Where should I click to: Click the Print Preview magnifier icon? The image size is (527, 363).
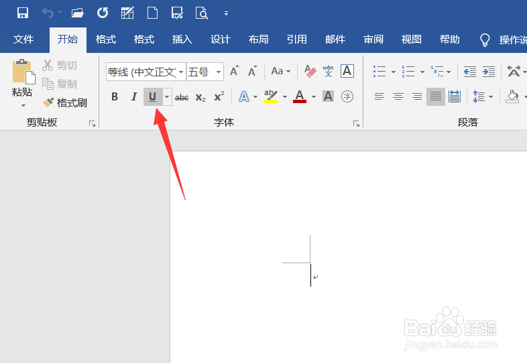[x=202, y=13]
